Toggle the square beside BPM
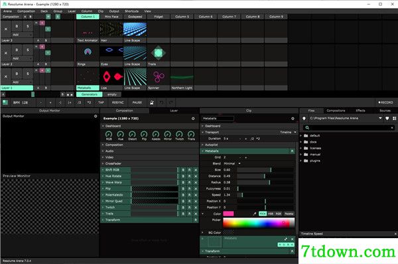The height and width of the screenshot is (264, 398). pos(5,103)
